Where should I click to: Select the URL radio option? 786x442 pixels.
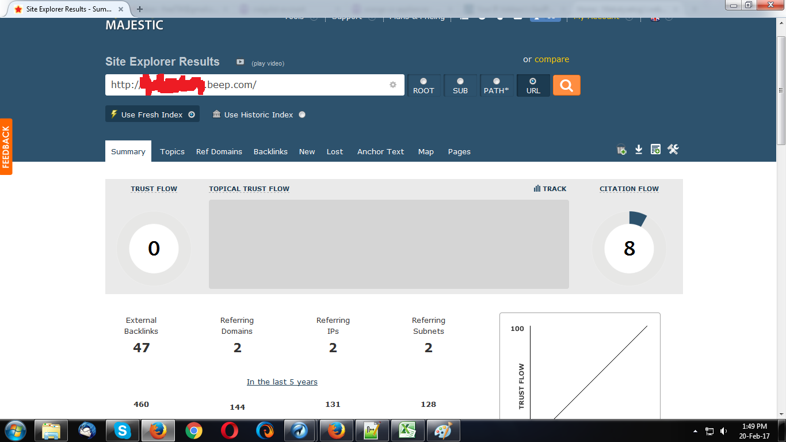533,81
